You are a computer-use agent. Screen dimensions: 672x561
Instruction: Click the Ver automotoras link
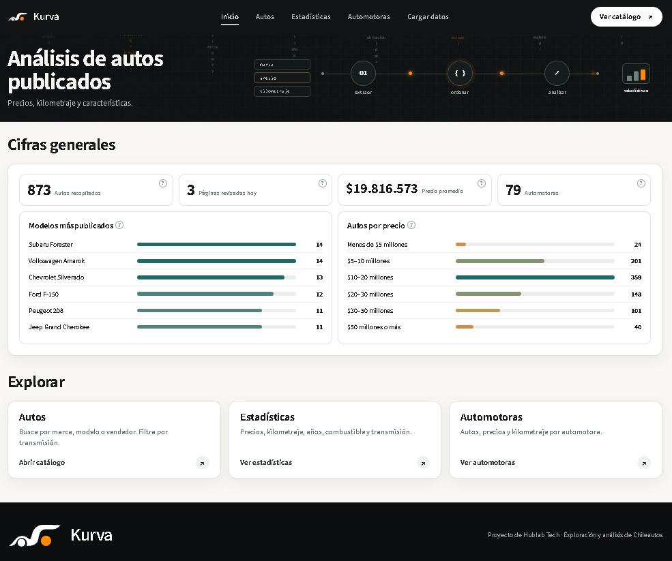pyautogui.click(x=487, y=463)
